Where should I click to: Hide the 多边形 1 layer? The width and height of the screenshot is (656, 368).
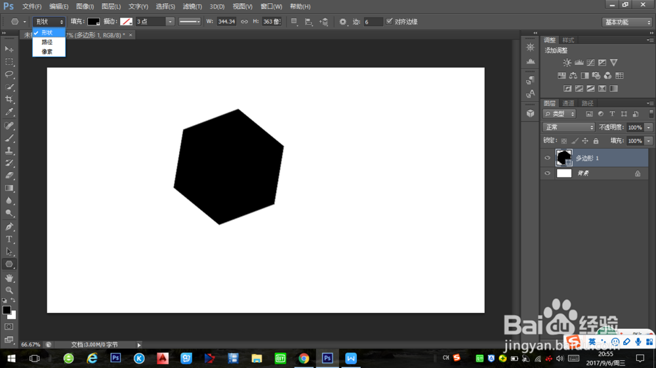547,158
